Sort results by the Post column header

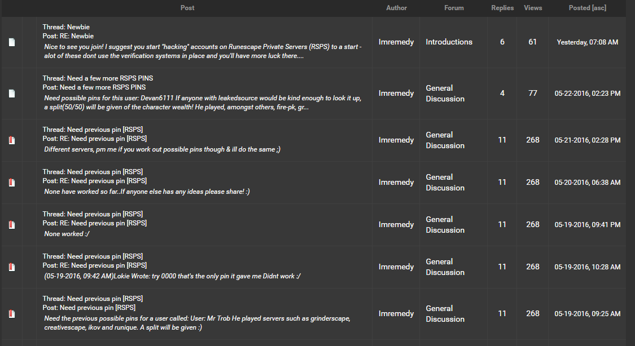187,8
